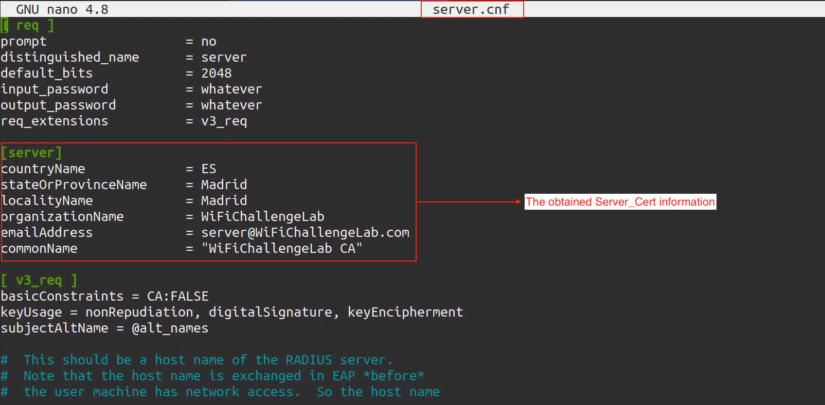The height and width of the screenshot is (405, 825).
Task: Select the req_extensions value v3_req
Action: pos(224,121)
